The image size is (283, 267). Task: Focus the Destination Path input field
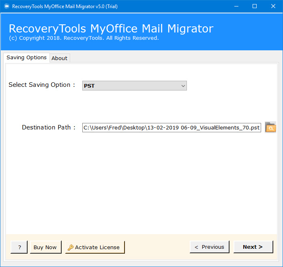(x=172, y=127)
